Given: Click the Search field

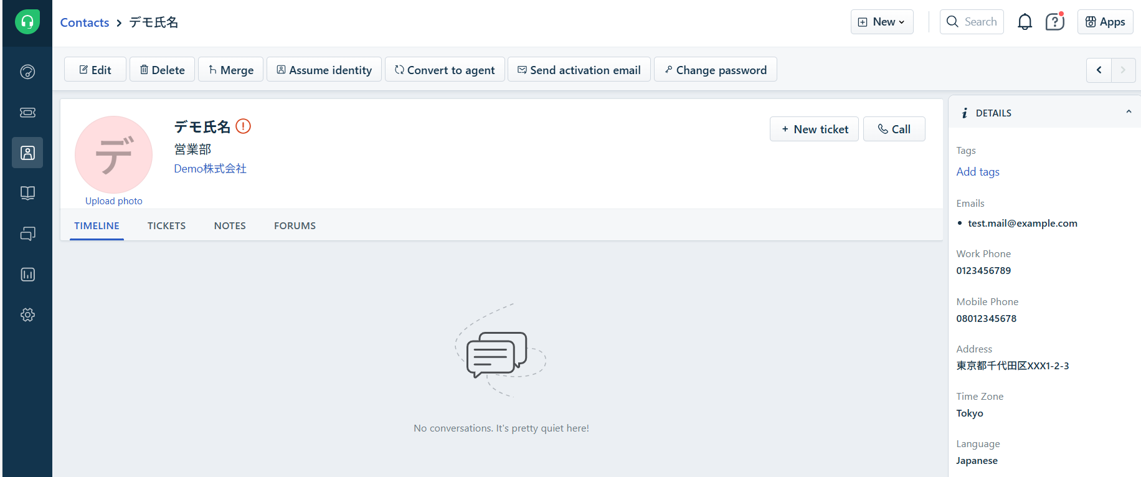Looking at the screenshot, I should tap(972, 22).
